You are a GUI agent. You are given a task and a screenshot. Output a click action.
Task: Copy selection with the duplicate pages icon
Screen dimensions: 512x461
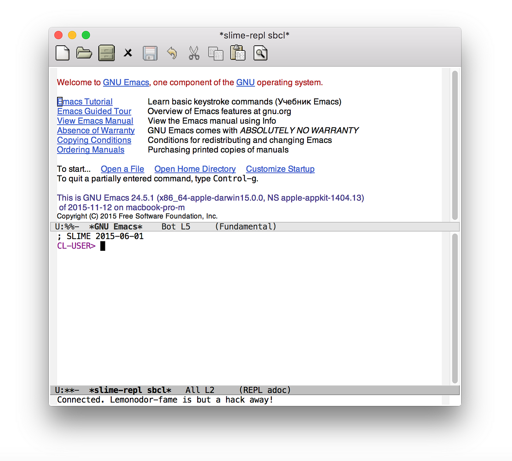[x=216, y=53]
